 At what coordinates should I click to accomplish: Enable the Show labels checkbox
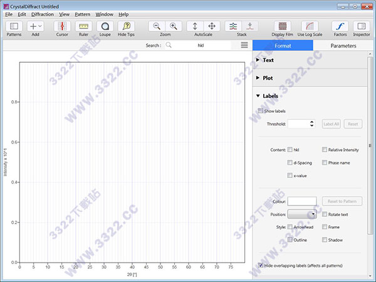click(x=261, y=111)
